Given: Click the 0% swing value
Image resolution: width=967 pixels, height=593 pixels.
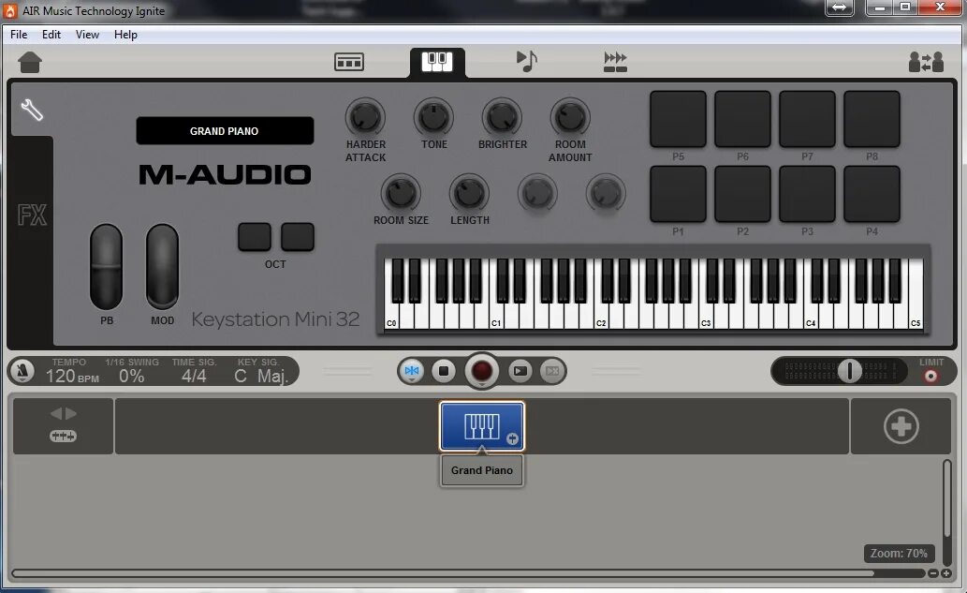Looking at the screenshot, I should [x=131, y=376].
